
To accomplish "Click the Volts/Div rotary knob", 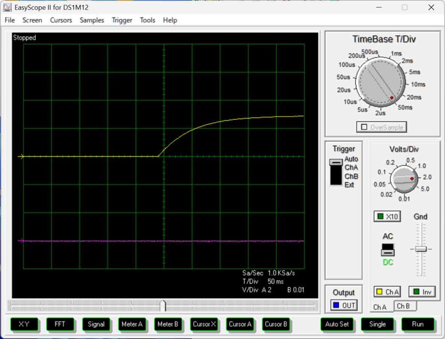I will [x=404, y=179].
